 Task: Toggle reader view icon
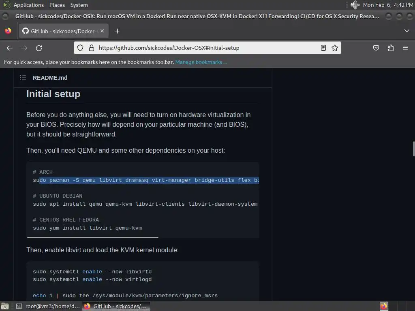click(x=323, y=48)
